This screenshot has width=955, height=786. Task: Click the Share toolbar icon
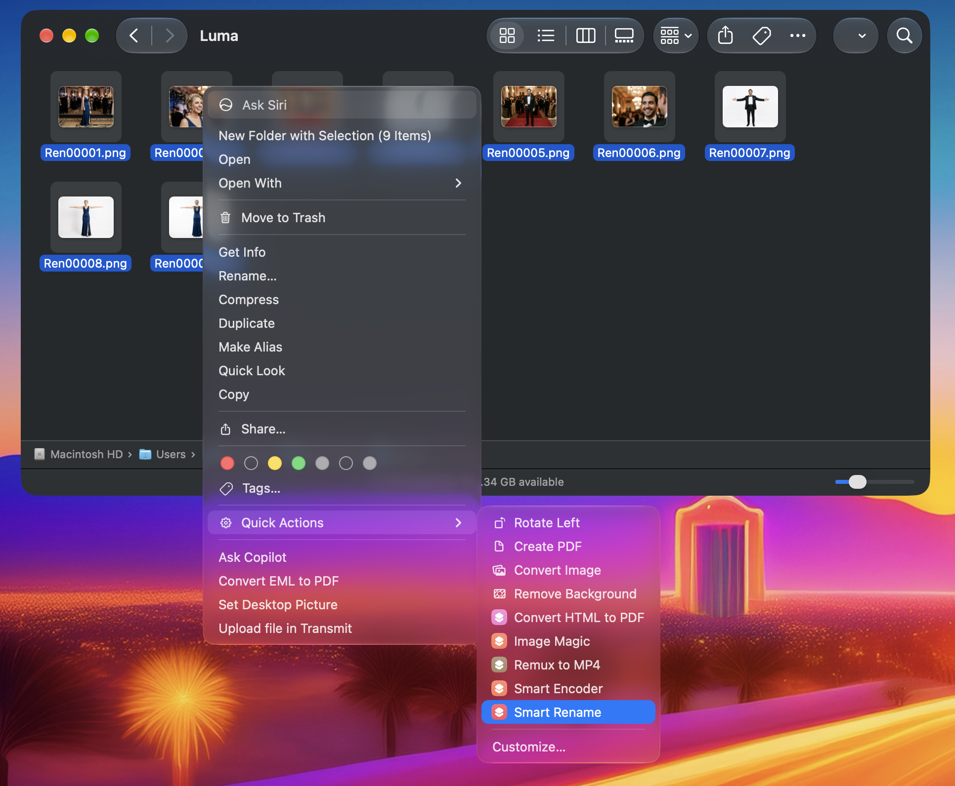(x=725, y=36)
